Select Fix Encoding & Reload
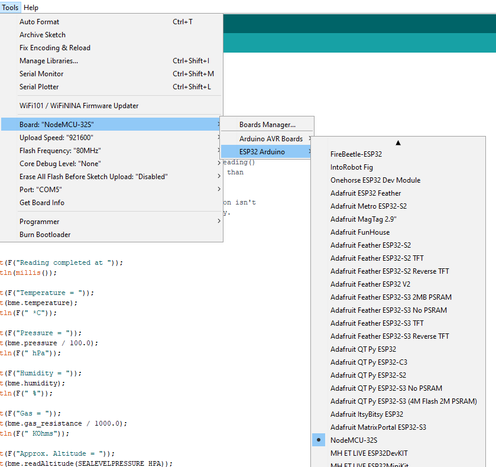This screenshot has height=467, width=496. 111,48
